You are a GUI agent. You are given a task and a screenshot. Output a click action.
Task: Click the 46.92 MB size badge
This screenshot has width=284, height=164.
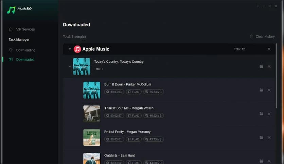[154, 116]
